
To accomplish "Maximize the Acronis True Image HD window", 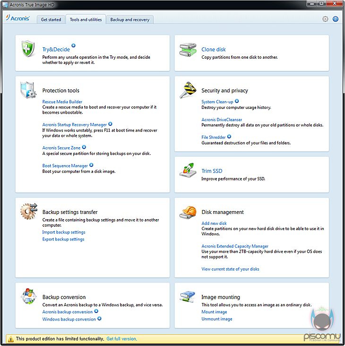I will pyautogui.click(x=322, y=3).
